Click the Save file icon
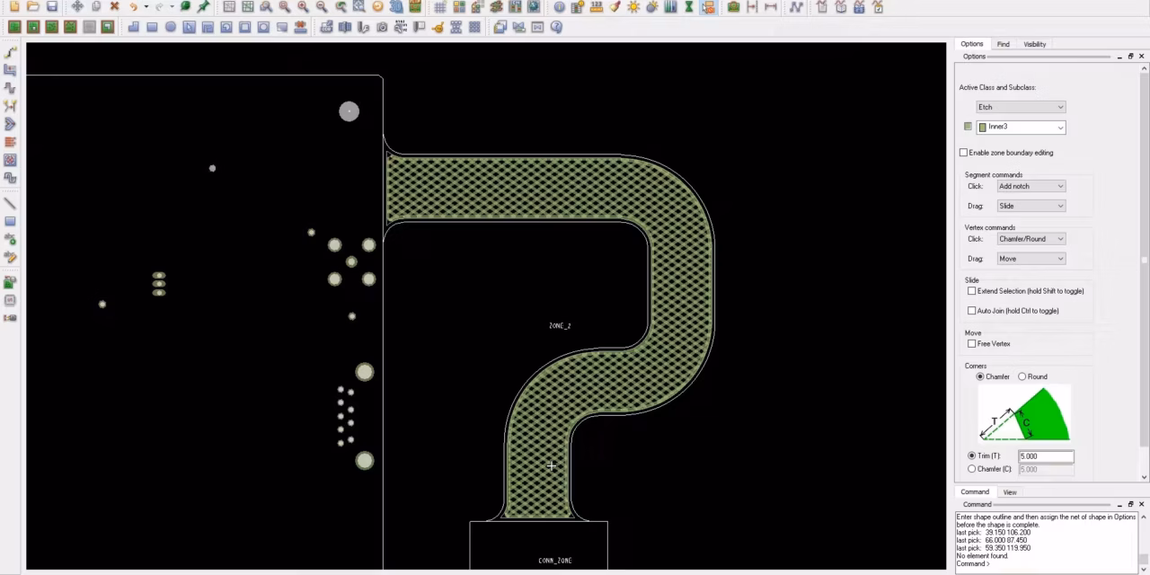Viewport: 1150px width, 575px height. [52, 6]
